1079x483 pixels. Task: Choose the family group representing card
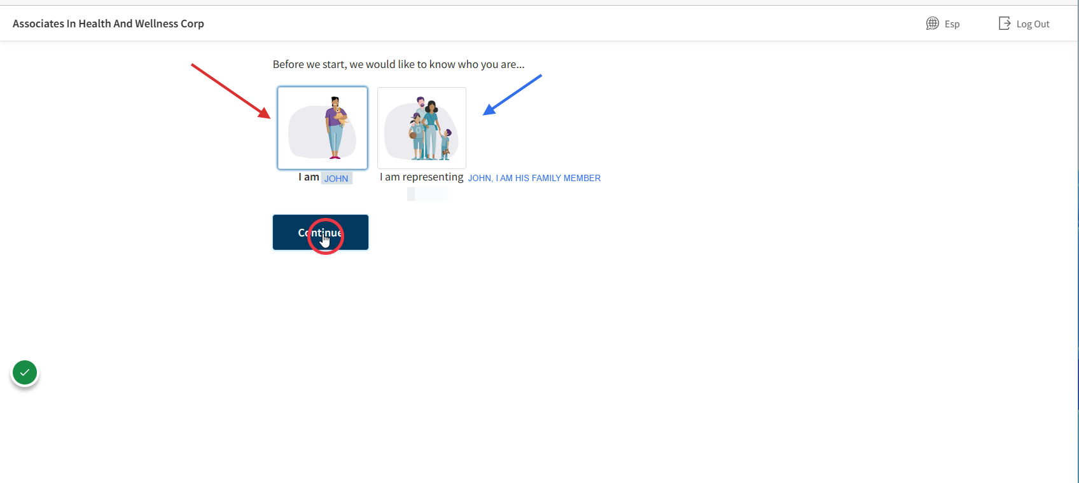click(x=422, y=128)
